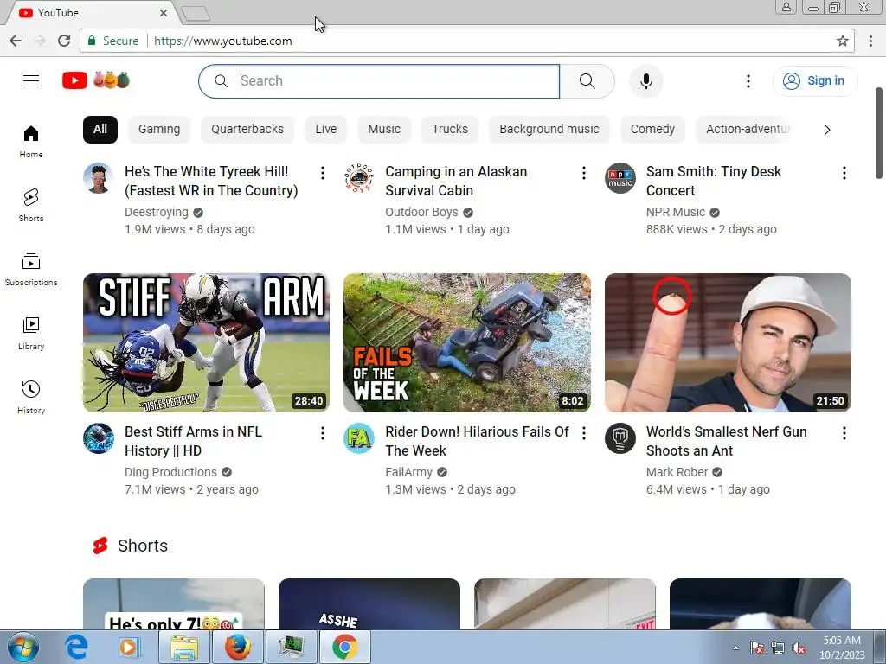Visit the Ding Productions channel name

(x=170, y=472)
